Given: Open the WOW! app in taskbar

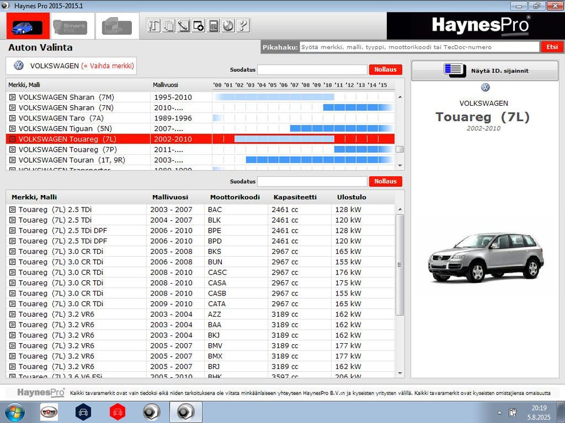Looking at the screenshot, I should coord(49,412).
